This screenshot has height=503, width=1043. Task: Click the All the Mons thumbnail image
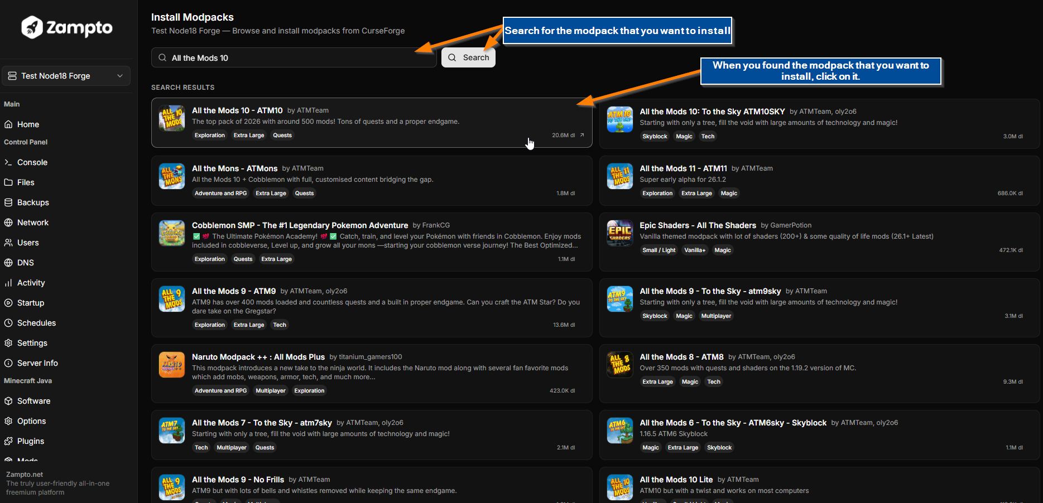[x=172, y=176]
